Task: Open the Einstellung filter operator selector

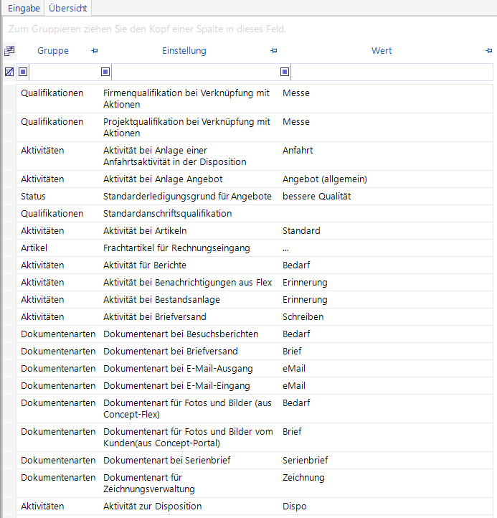Action: pos(105,72)
